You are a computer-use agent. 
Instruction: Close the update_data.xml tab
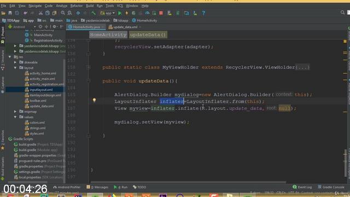[140, 27]
